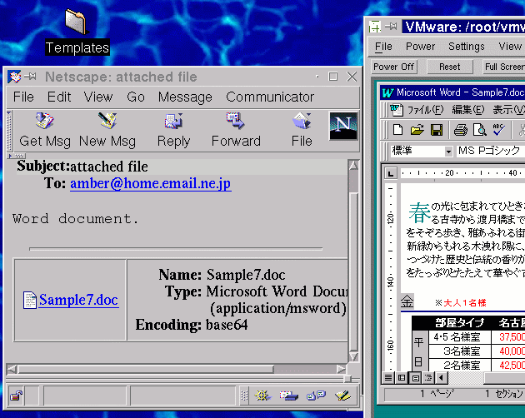Click the VMware Full Screen button
This screenshot has height=418, width=525.
point(504,67)
